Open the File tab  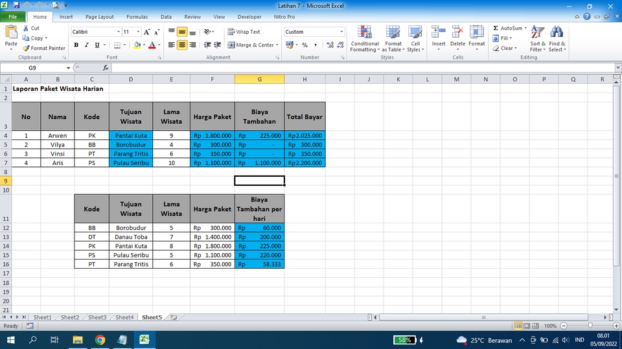[x=13, y=17]
